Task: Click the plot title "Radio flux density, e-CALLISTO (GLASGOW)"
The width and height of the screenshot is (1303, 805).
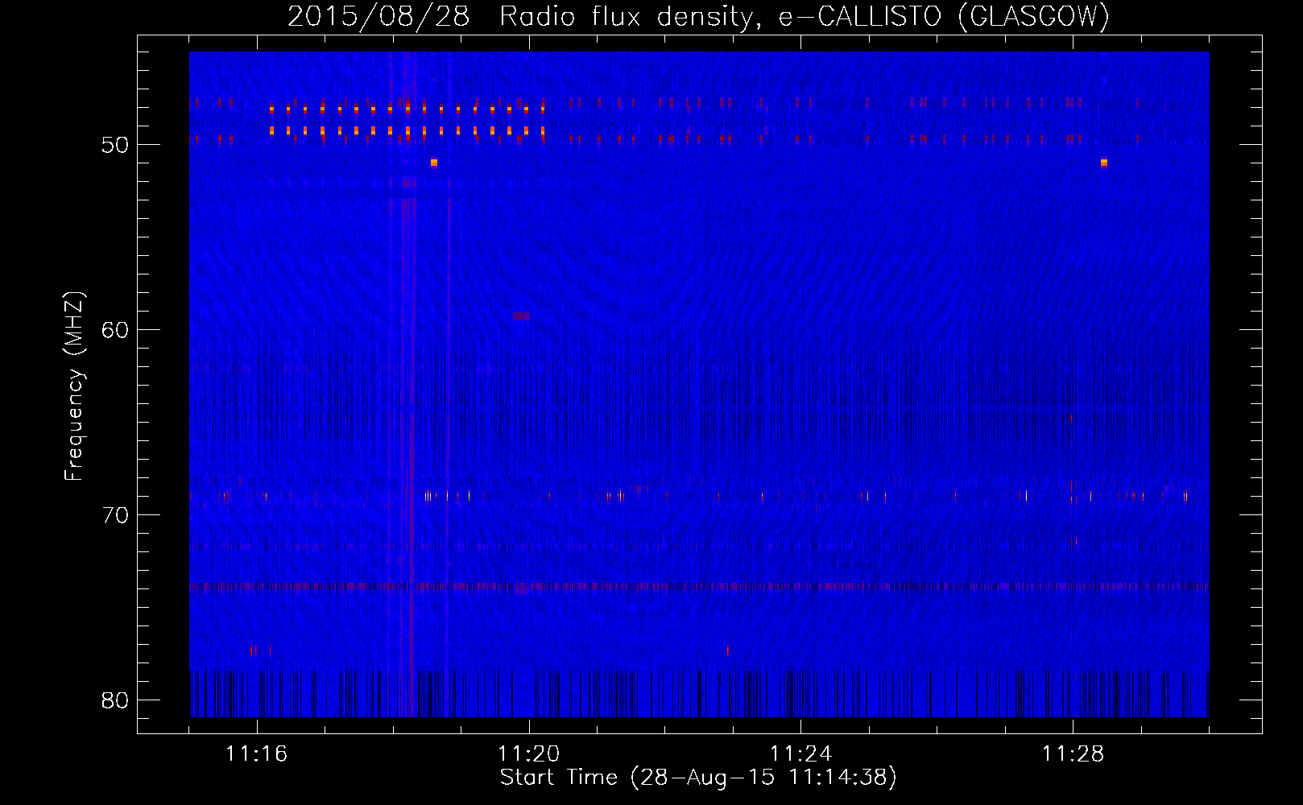Action: (804, 16)
